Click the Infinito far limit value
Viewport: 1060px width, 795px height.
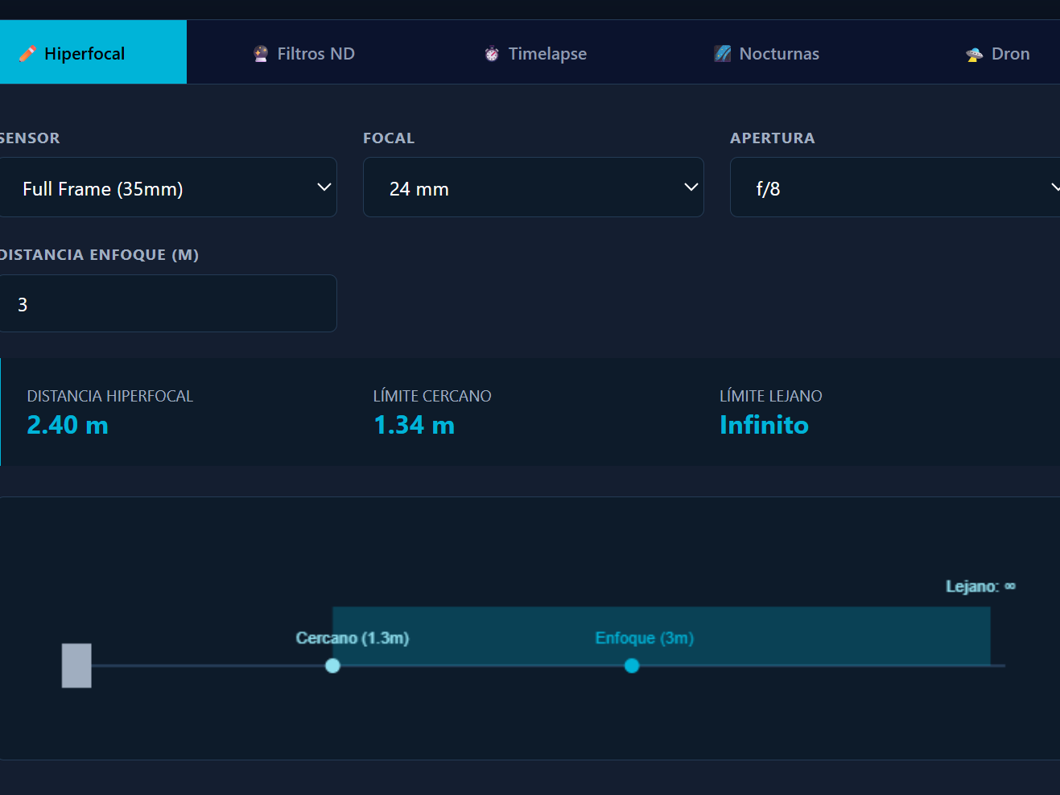click(764, 425)
